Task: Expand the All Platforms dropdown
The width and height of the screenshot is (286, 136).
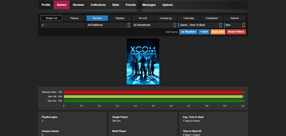Action: click(108, 25)
